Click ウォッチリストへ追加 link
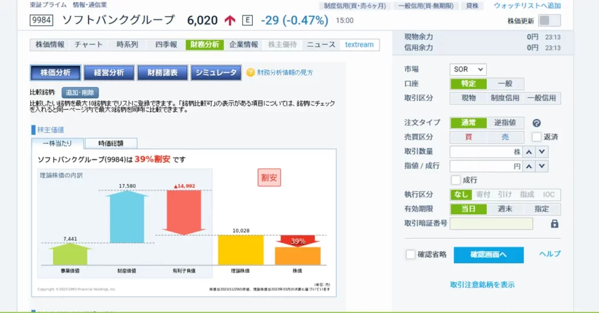599x313 pixels. (527, 6)
